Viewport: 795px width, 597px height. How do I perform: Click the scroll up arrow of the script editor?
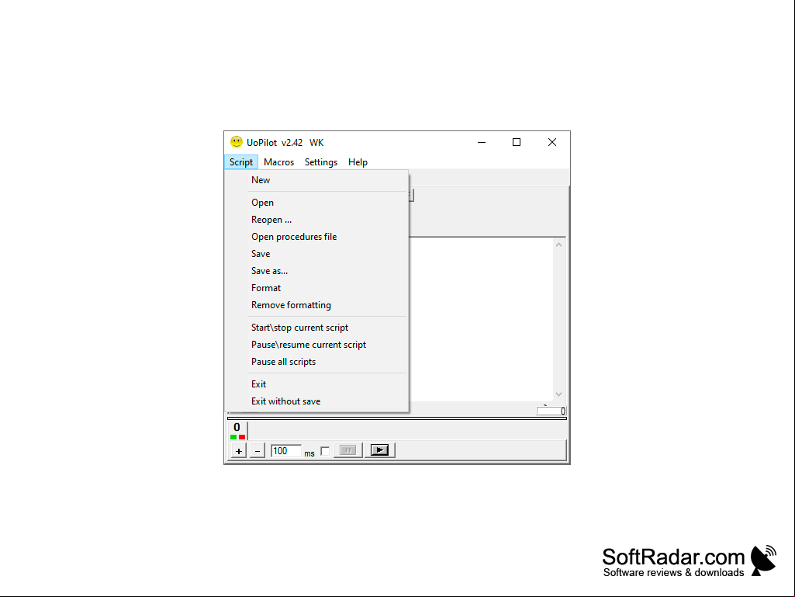coord(558,245)
